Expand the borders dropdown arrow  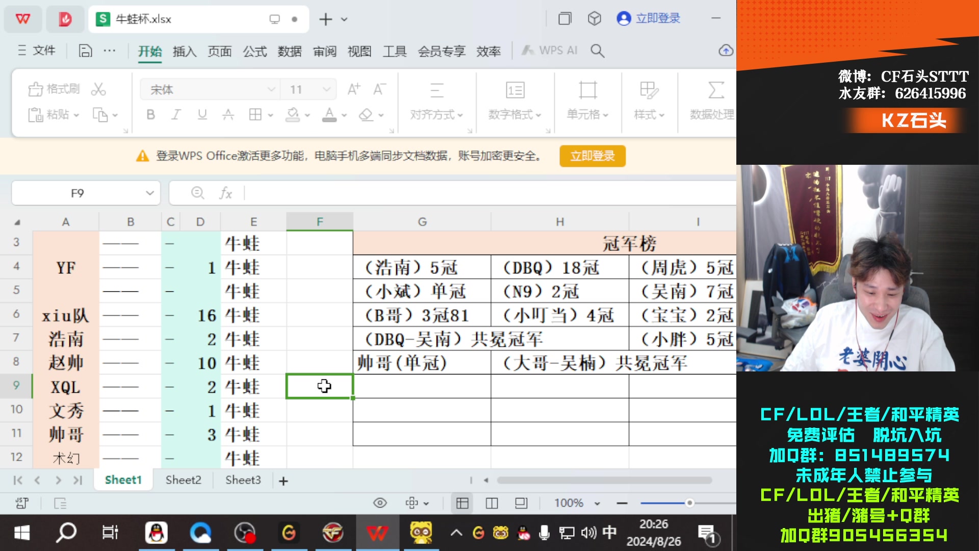[270, 115]
